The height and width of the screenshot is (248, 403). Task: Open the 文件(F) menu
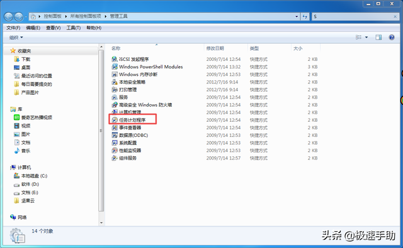13,28
